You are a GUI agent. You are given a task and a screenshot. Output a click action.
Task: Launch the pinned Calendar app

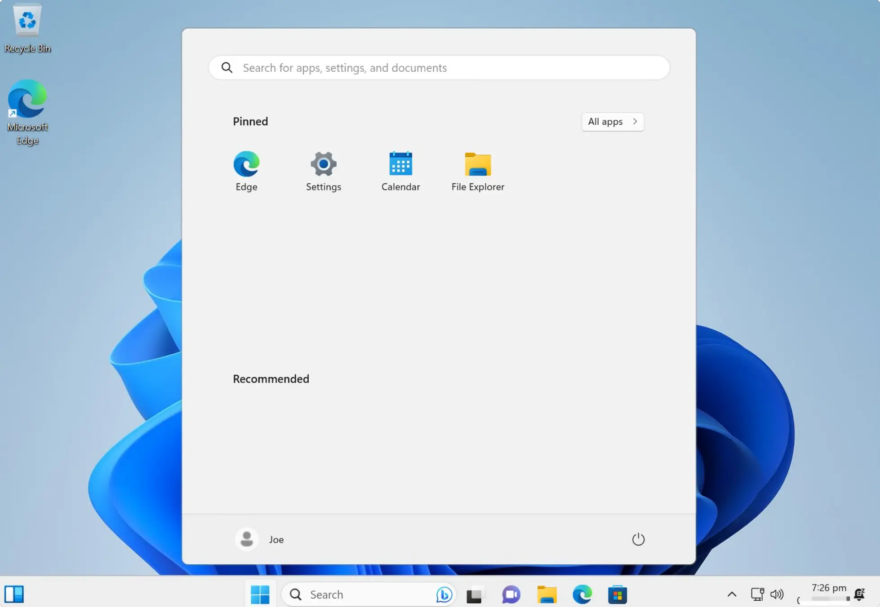[400, 171]
